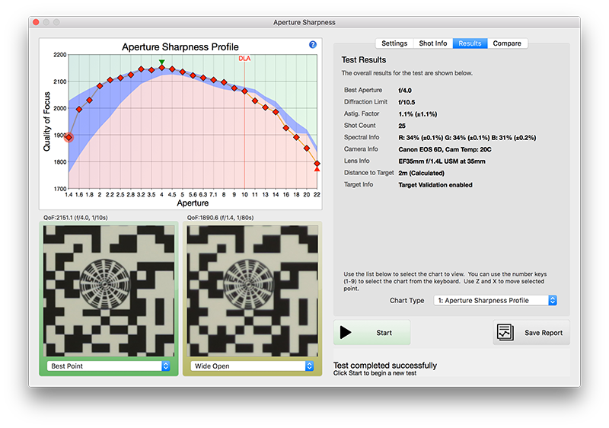
Task: Switch to the Shot Info tab
Action: [432, 43]
